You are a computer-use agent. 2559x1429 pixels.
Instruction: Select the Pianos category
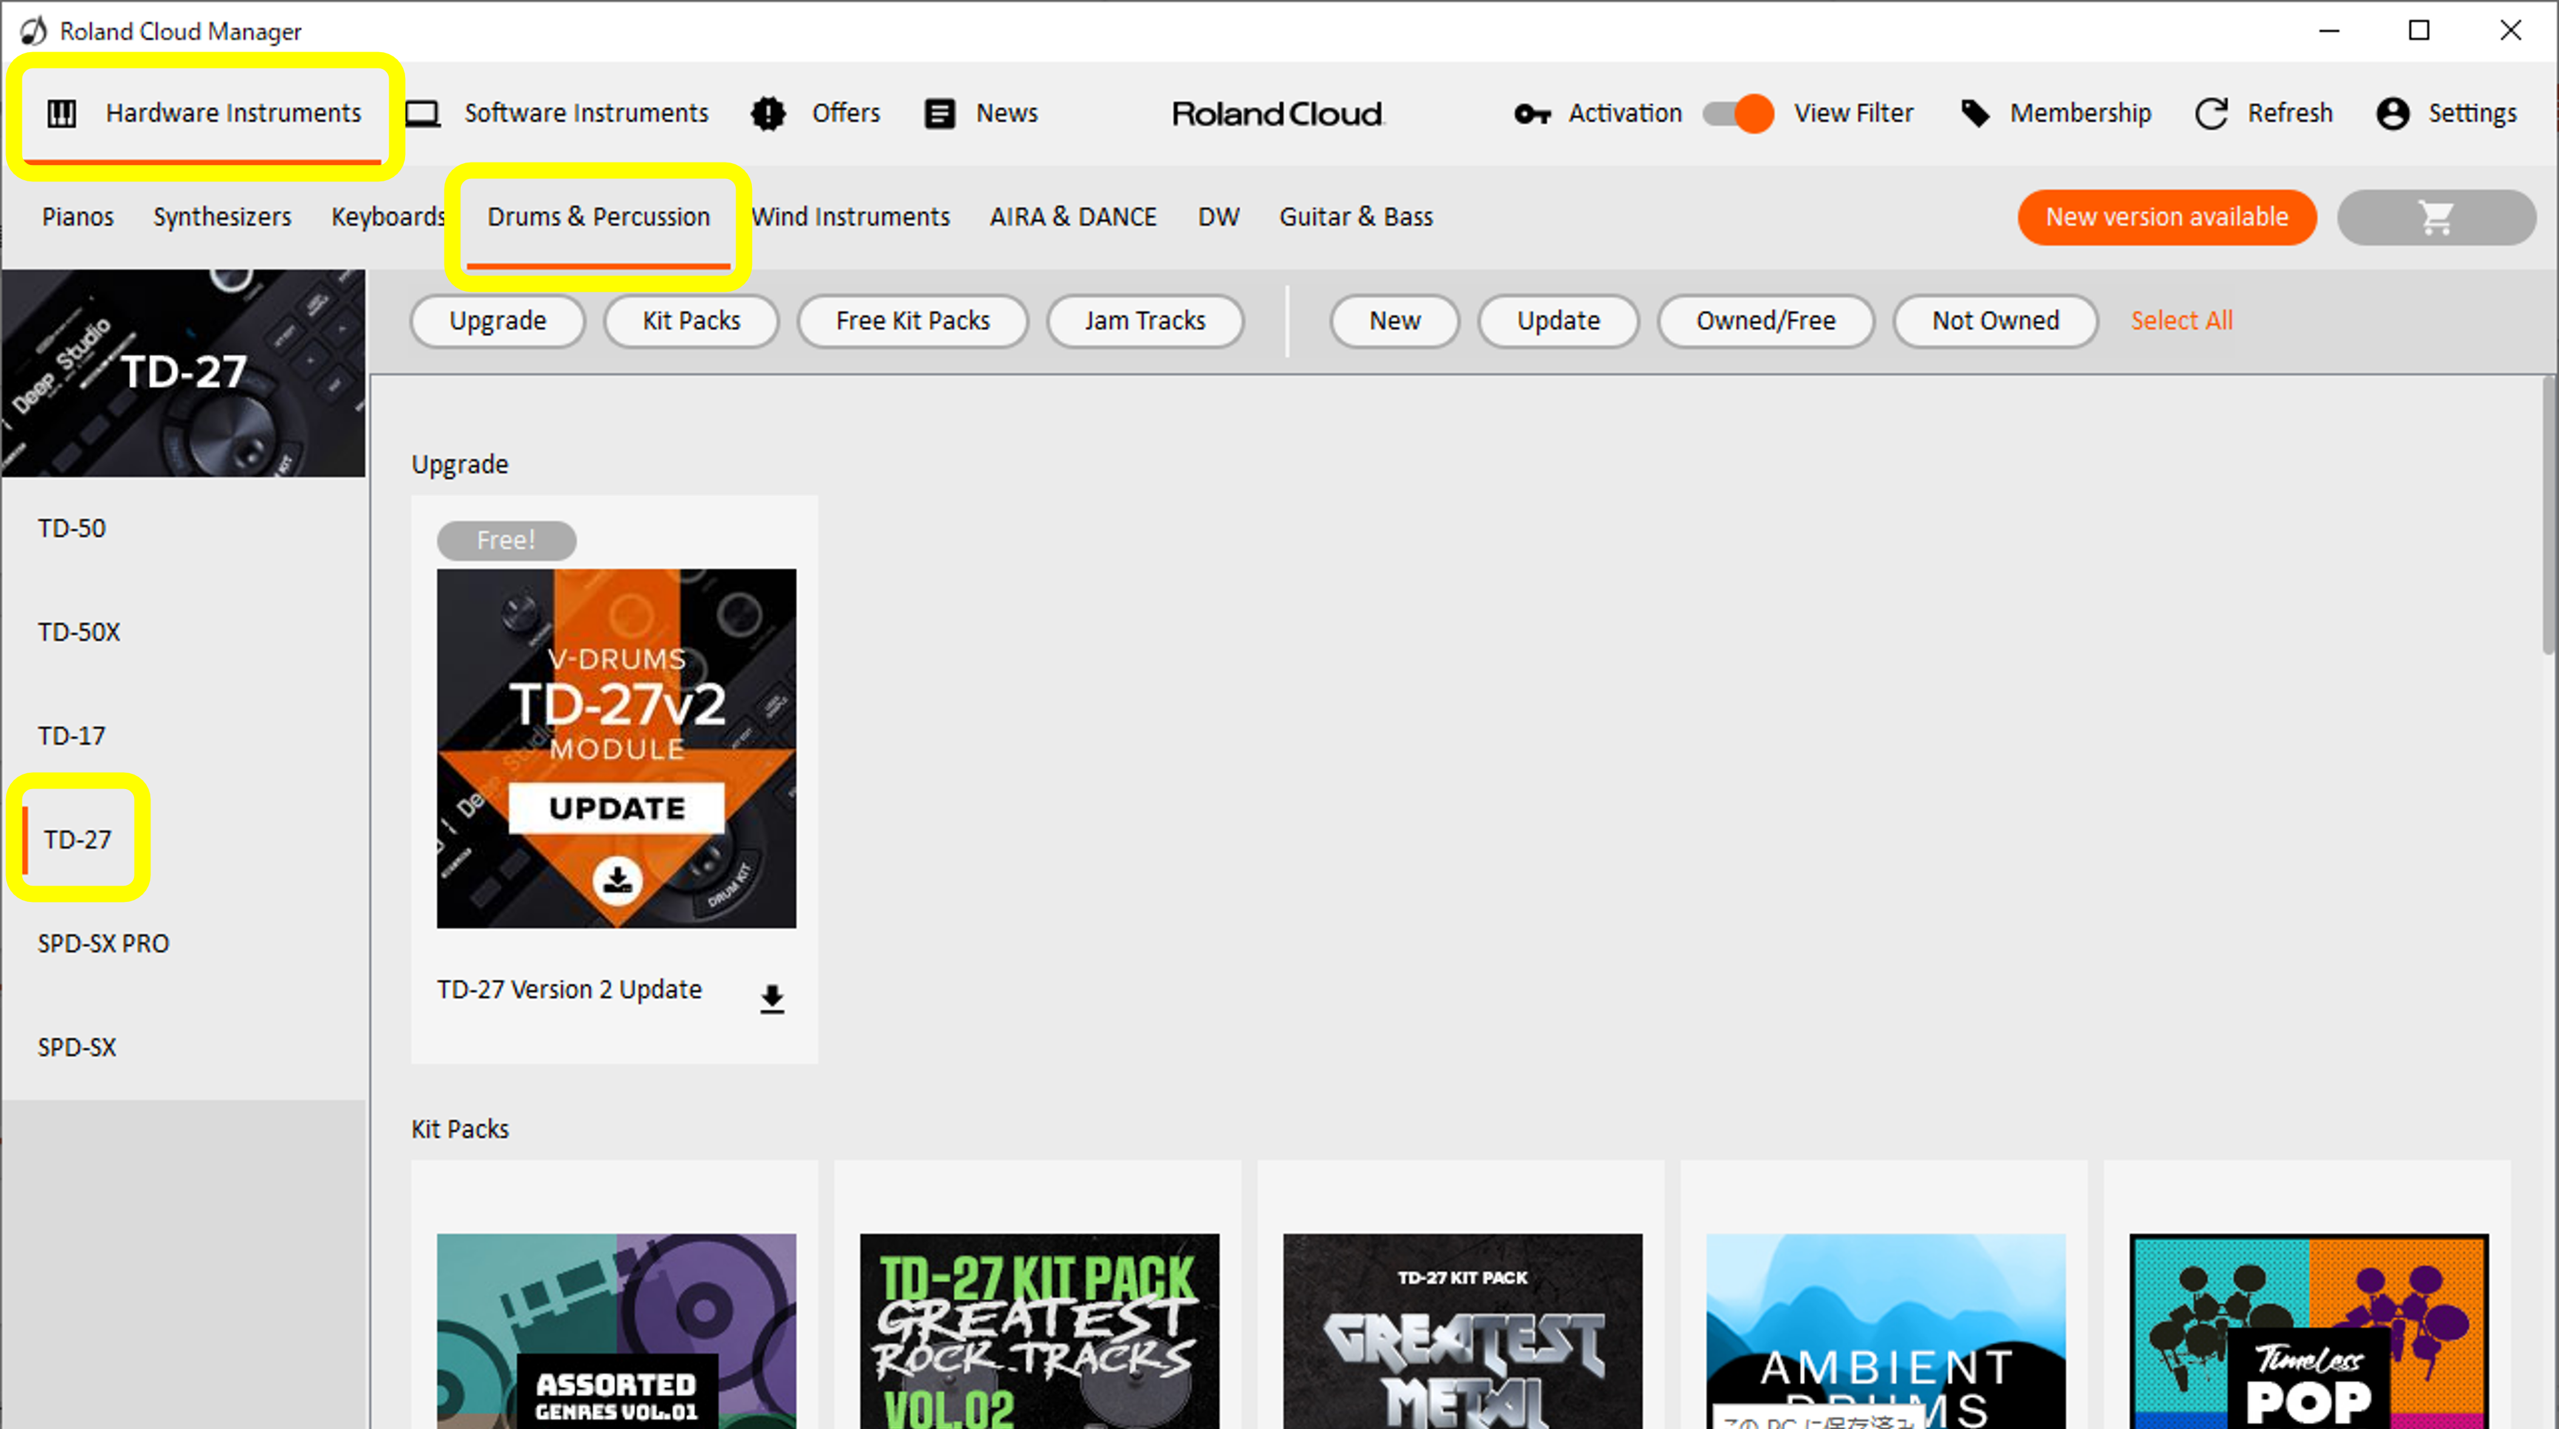(x=78, y=217)
